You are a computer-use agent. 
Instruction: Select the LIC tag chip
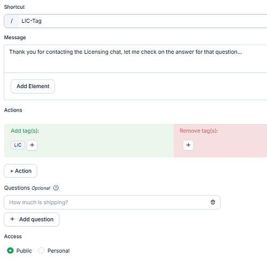coord(17,145)
